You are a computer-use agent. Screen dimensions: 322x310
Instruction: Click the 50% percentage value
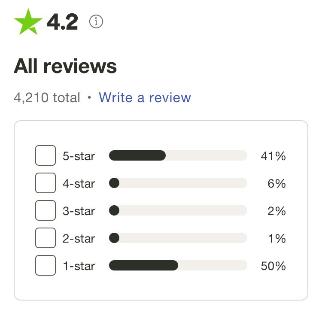[x=273, y=266]
